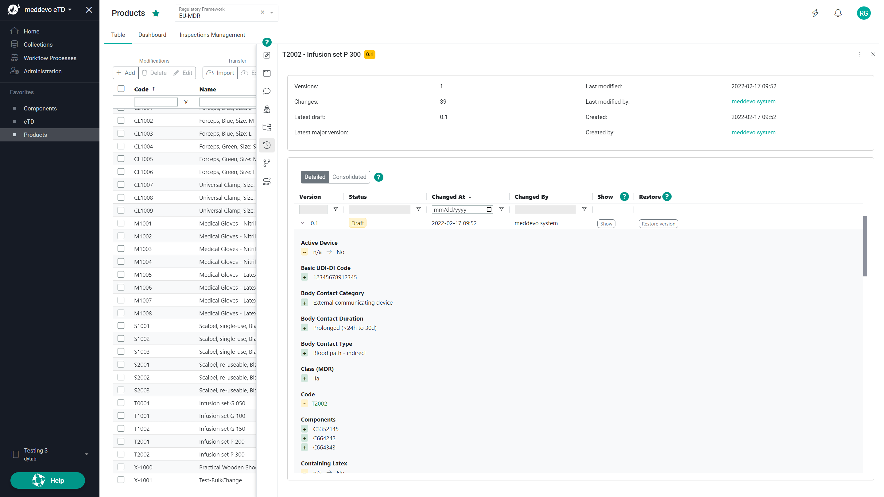The height and width of the screenshot is (497, 884).
Task: Open the branch versions icon panel
Action: 267,163
